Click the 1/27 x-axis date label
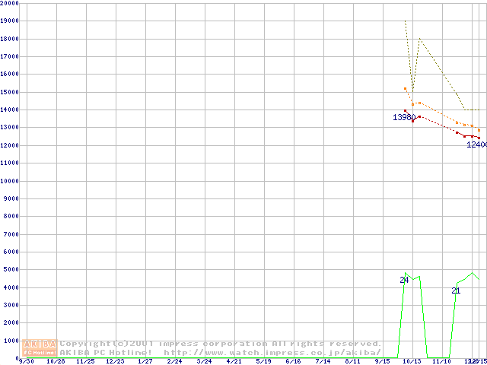Image resolution: width=487 pixels, height=365 pixels. pos(145,361)
